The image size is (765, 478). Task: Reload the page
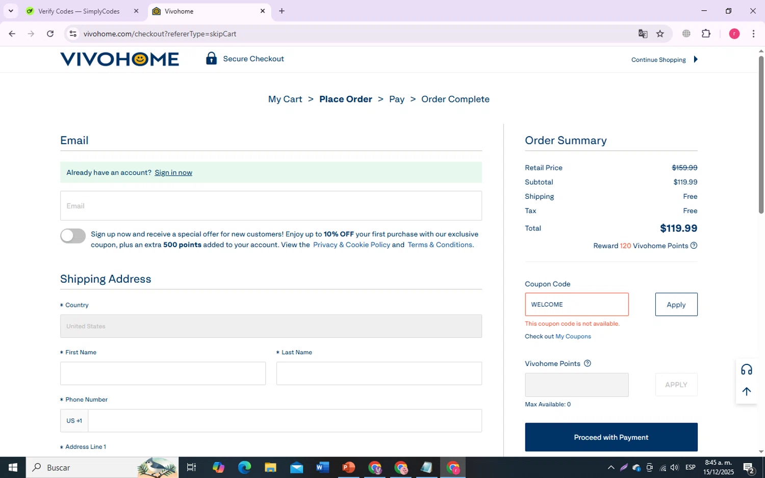click(x=50, y=34)
